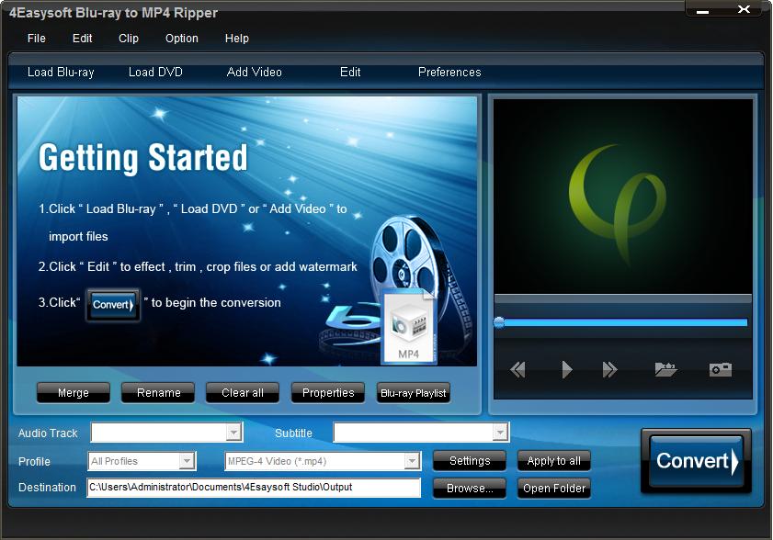The image size is (773, 540).
Task: Click the preview progress slider
Action: pyautogui.click(x=621, y=322)
